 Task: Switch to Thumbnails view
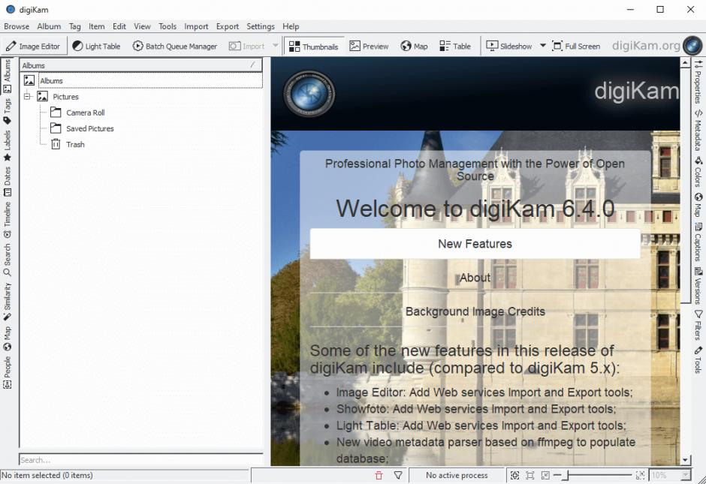point(314,47)
